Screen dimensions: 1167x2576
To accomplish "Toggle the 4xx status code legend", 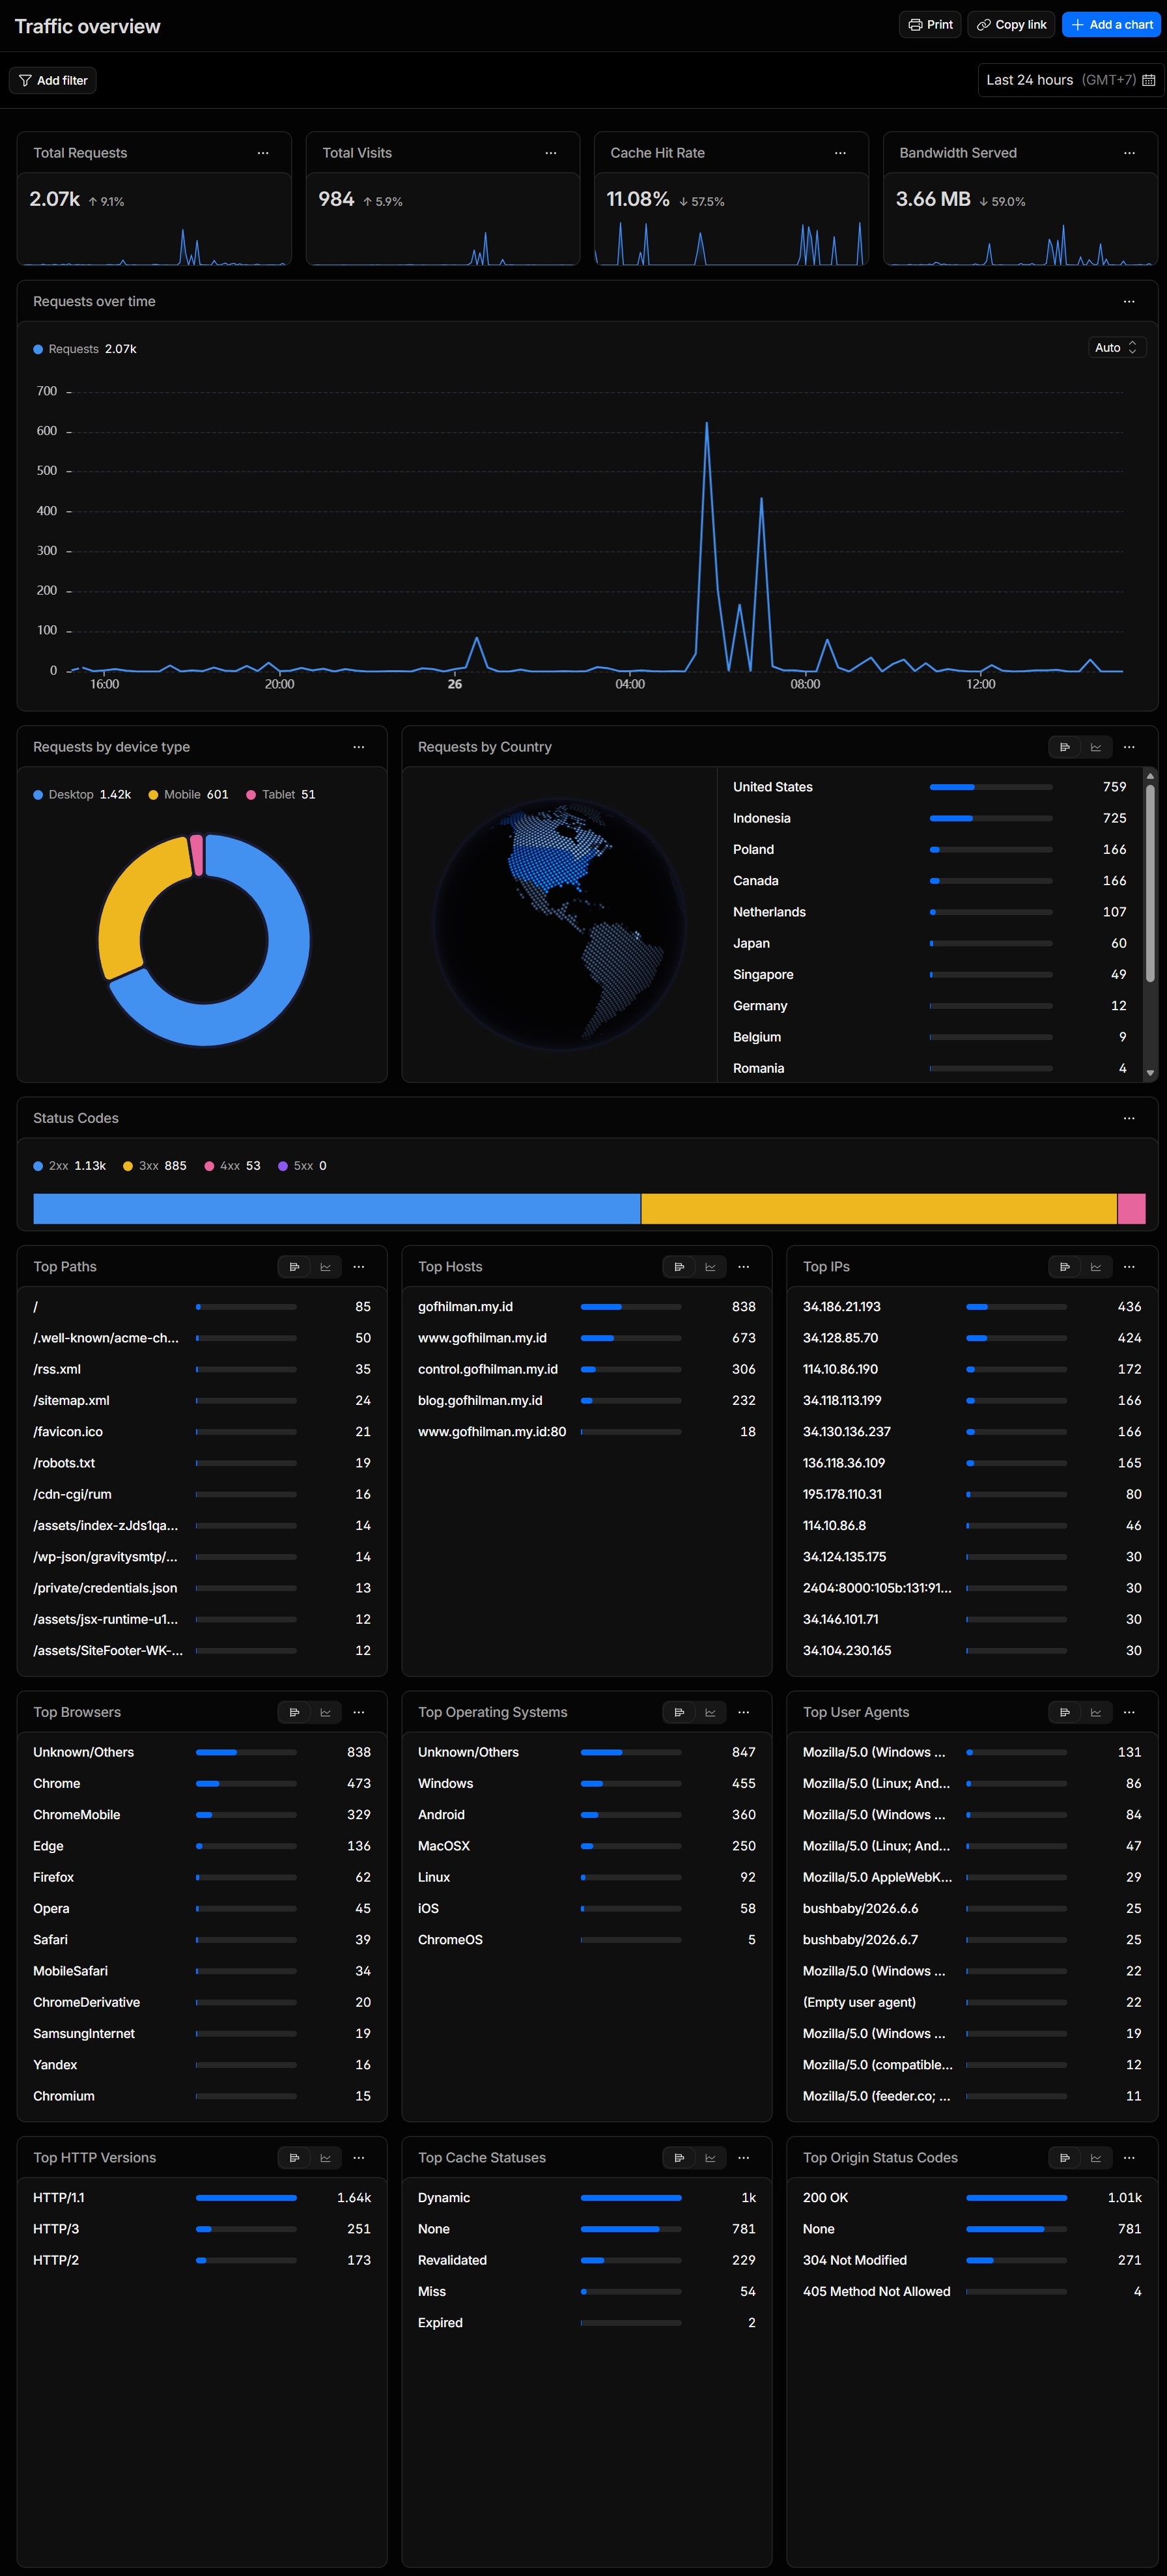I will click(233, 1166).
